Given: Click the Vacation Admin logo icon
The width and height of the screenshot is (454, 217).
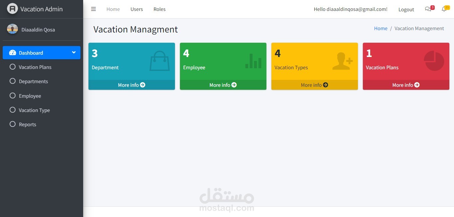Looking at the screenshot, I should pyautogui.click(x=12, y=9).
